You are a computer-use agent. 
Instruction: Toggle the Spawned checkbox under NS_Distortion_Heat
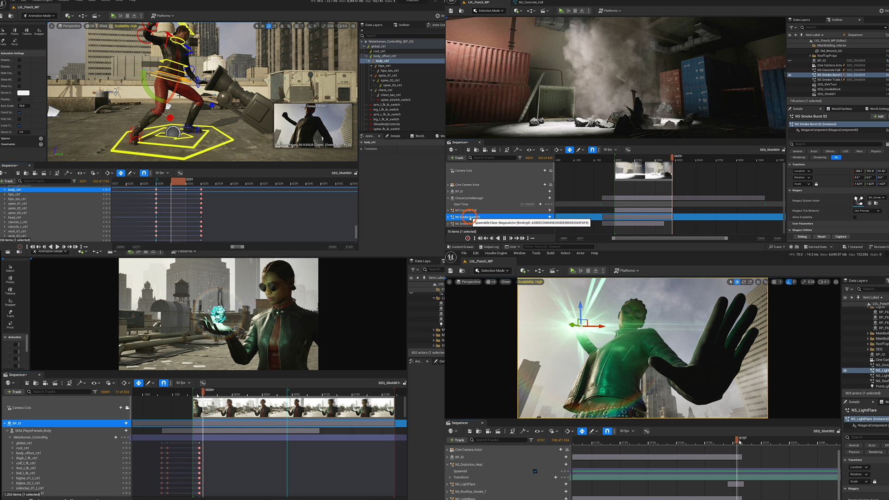tap(535, 471)
